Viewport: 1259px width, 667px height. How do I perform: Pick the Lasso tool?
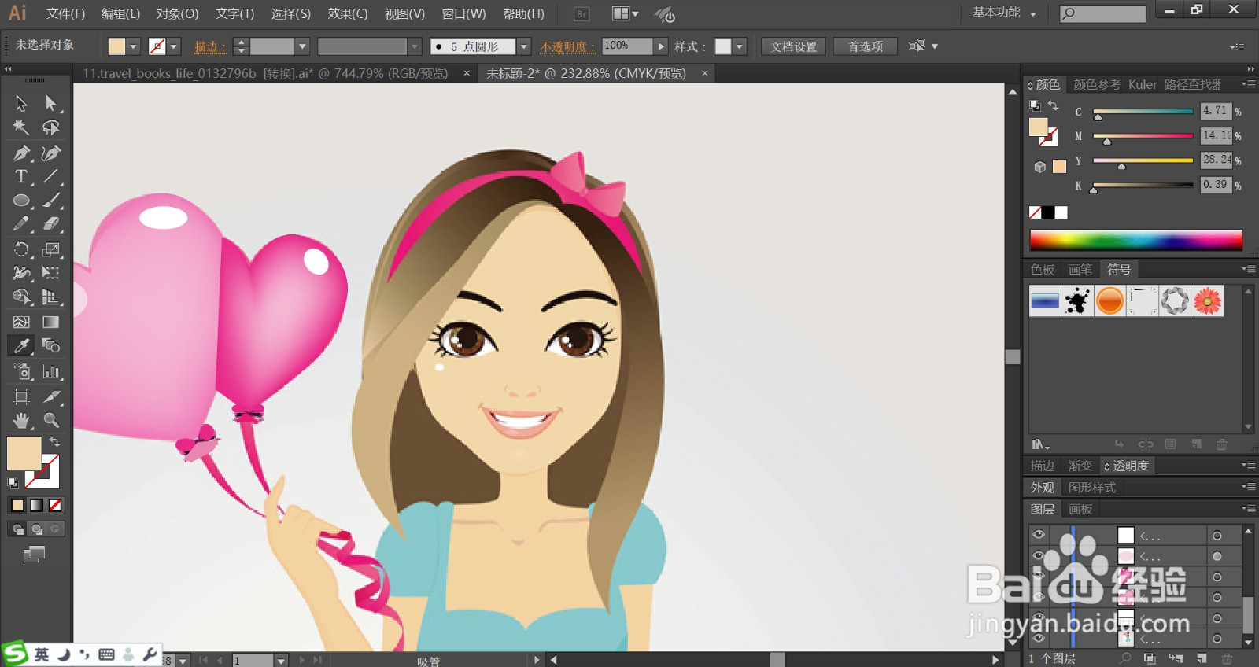[51, 127]
